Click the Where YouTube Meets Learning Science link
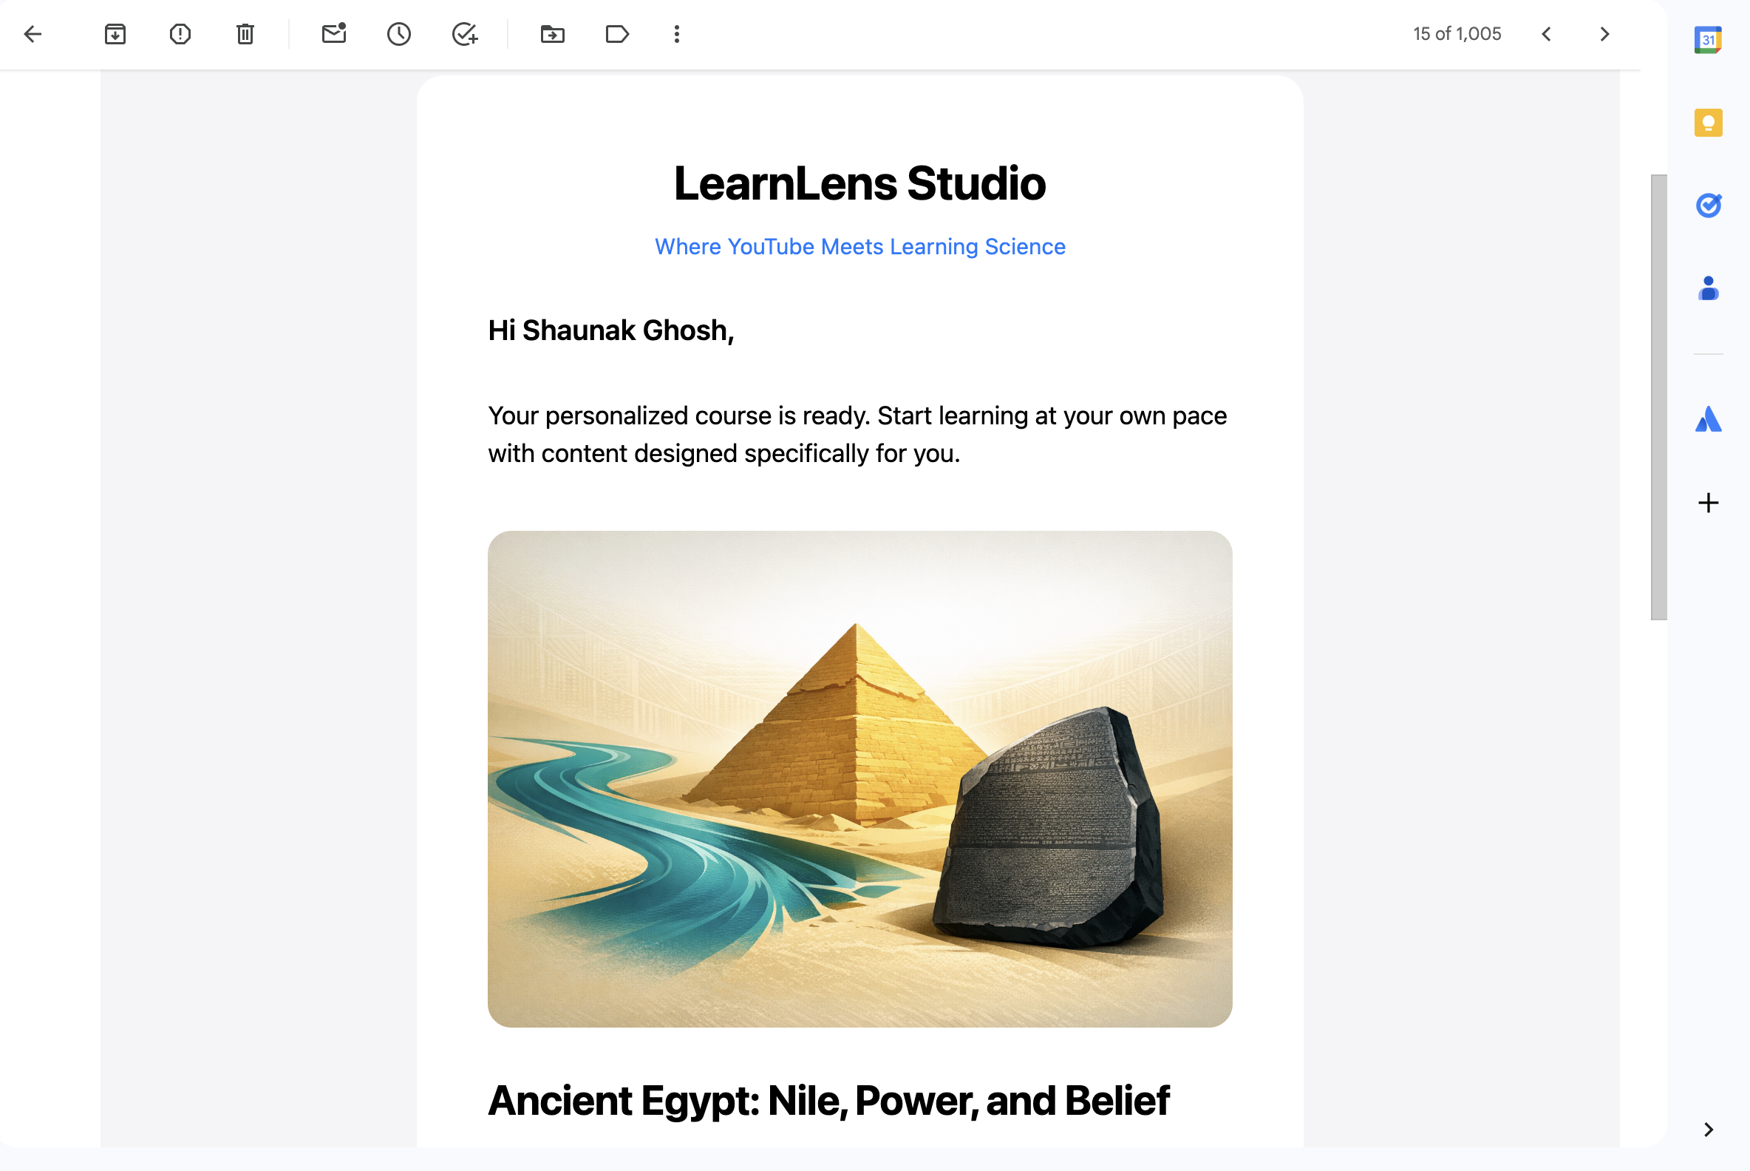Viewport: 1750px width, 1171px height. pyautogui.click(x=859, y=246)
